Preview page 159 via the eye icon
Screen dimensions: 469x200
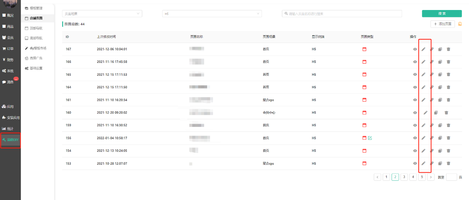tap(415, 125)
